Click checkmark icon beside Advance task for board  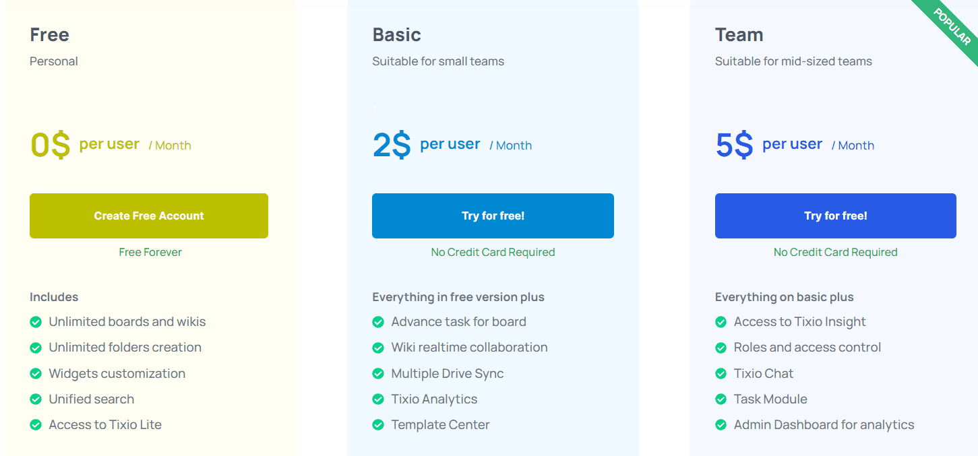[378, 322]
